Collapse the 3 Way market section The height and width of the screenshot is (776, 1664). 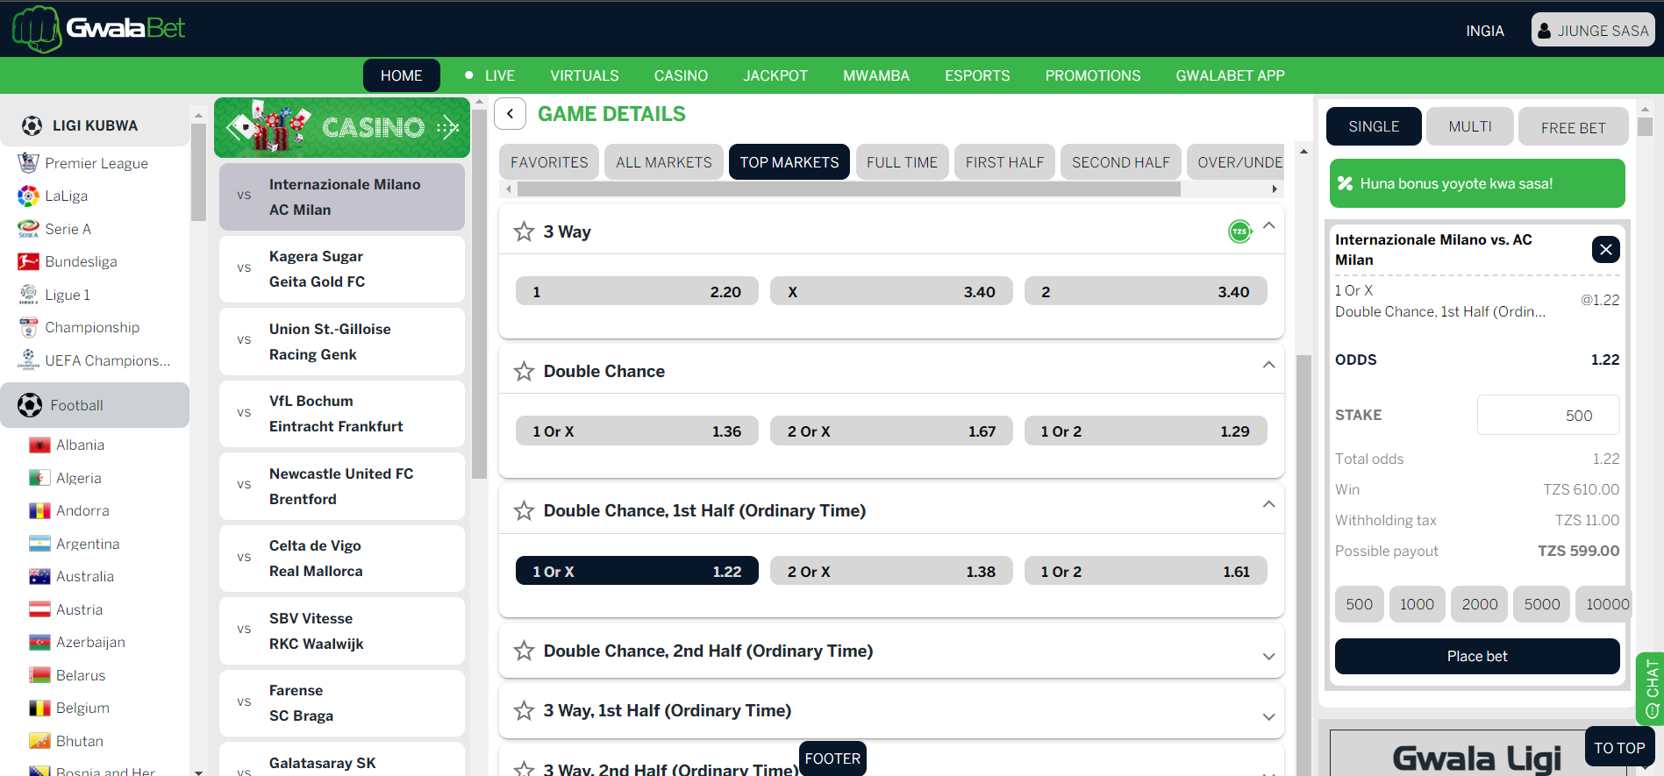coord(1268,226)
